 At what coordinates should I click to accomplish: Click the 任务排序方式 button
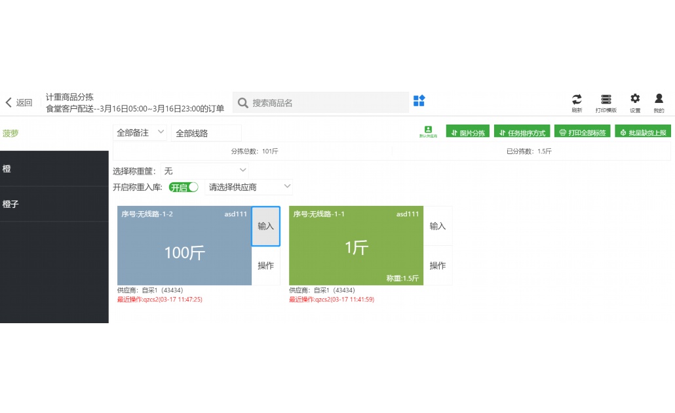[522, 132]
